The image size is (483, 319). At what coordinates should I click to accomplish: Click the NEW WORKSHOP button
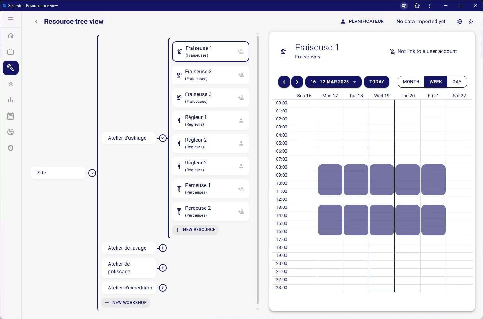[x=126, y=302]
